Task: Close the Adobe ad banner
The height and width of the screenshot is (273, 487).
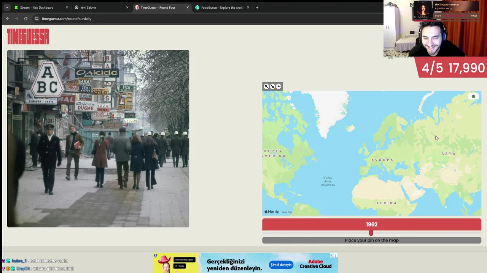Action: (336, 256)
